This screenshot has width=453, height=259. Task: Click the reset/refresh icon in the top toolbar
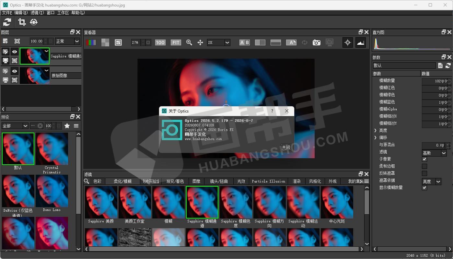[7, 22]
